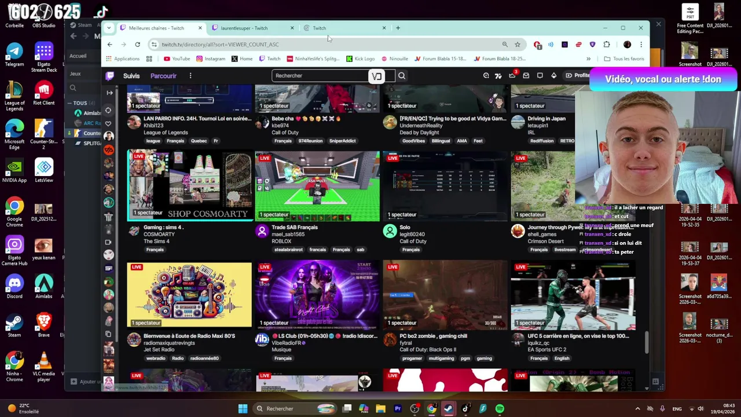This screenshot has height=417, width=741.
Task: Click the SniperAddict tag
Action: click(342, 141)
